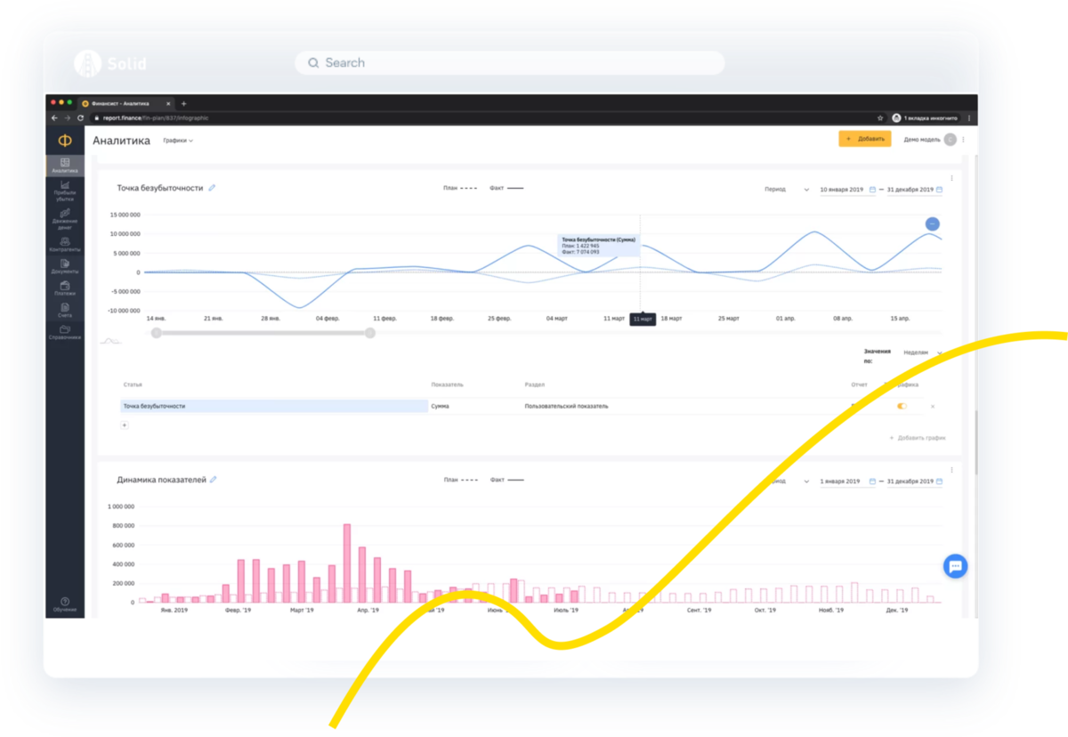This screenshot has width=1068, height=737.
Task: Click the Search field at top
Action: (x=509, y=63)
